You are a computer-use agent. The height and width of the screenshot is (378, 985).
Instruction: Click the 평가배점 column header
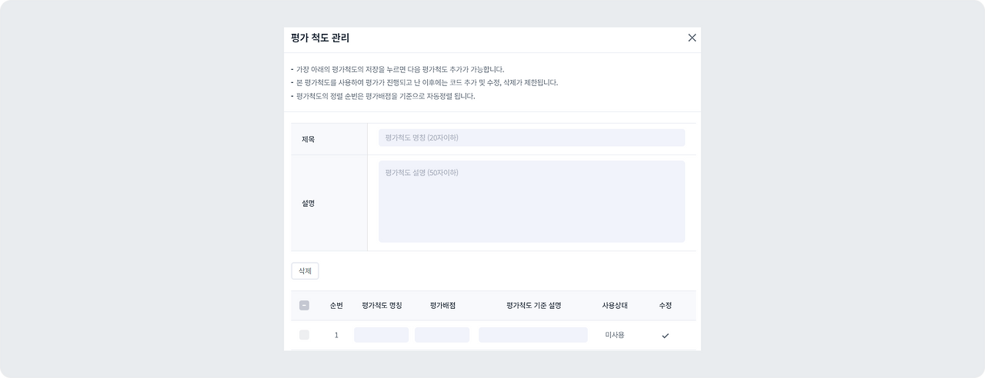442,305
